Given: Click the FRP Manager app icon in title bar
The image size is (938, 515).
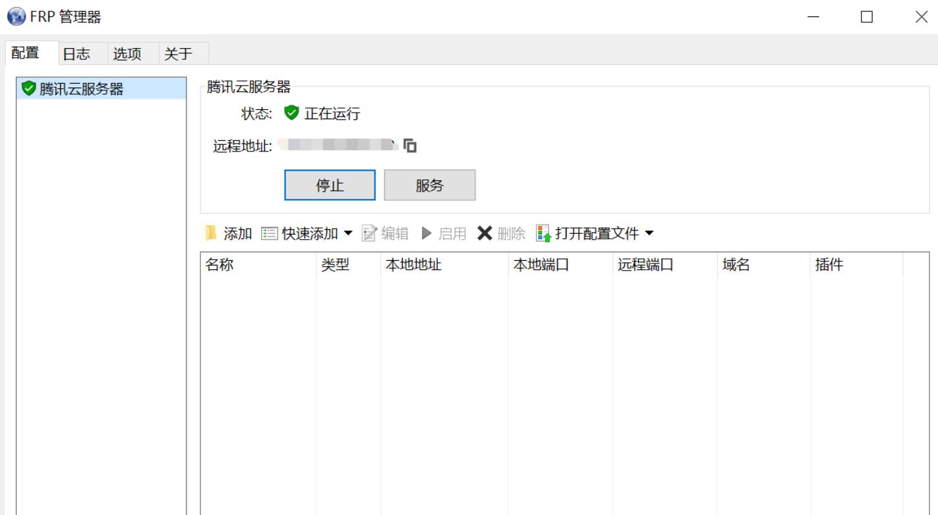Looking at the screenshot, I should coord(12,16).
